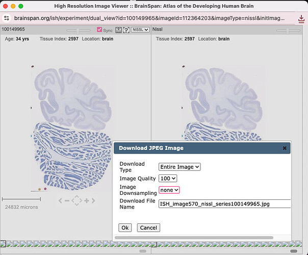
Task: Click the brain section image in Nissl panel
Action: tap(223, 103)
